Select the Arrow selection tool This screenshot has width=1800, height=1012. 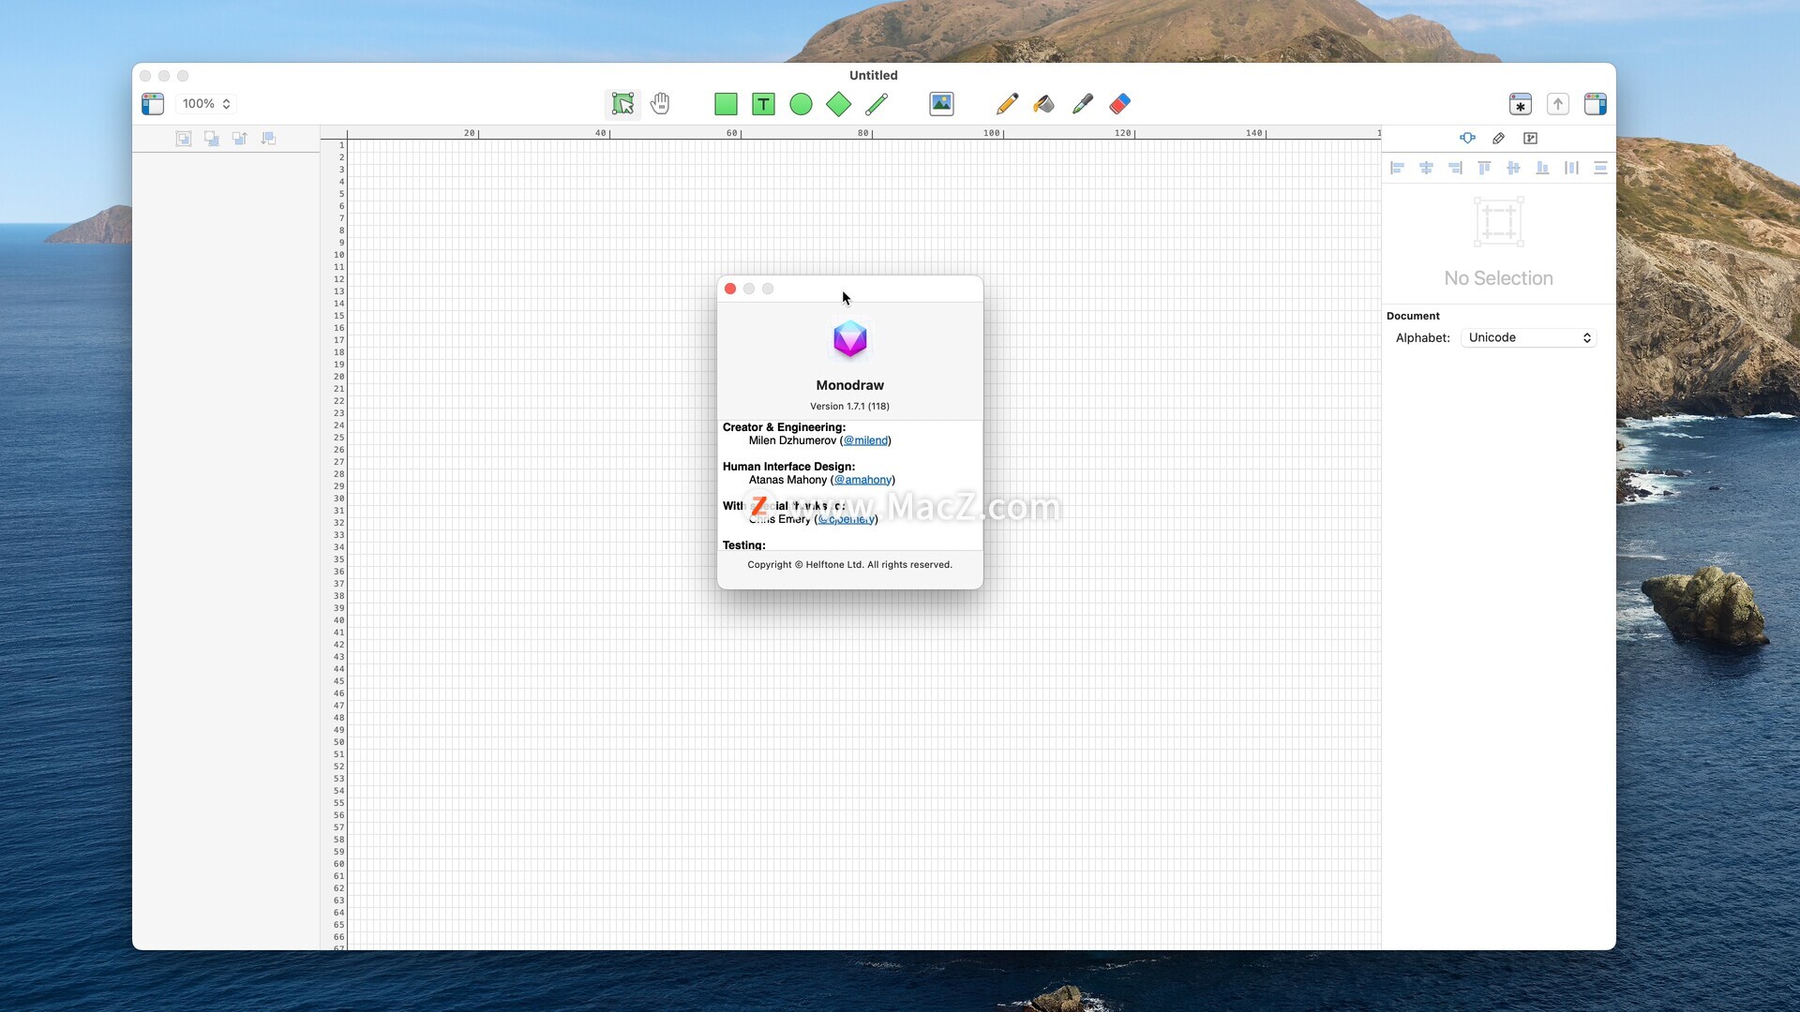point(622,104)
